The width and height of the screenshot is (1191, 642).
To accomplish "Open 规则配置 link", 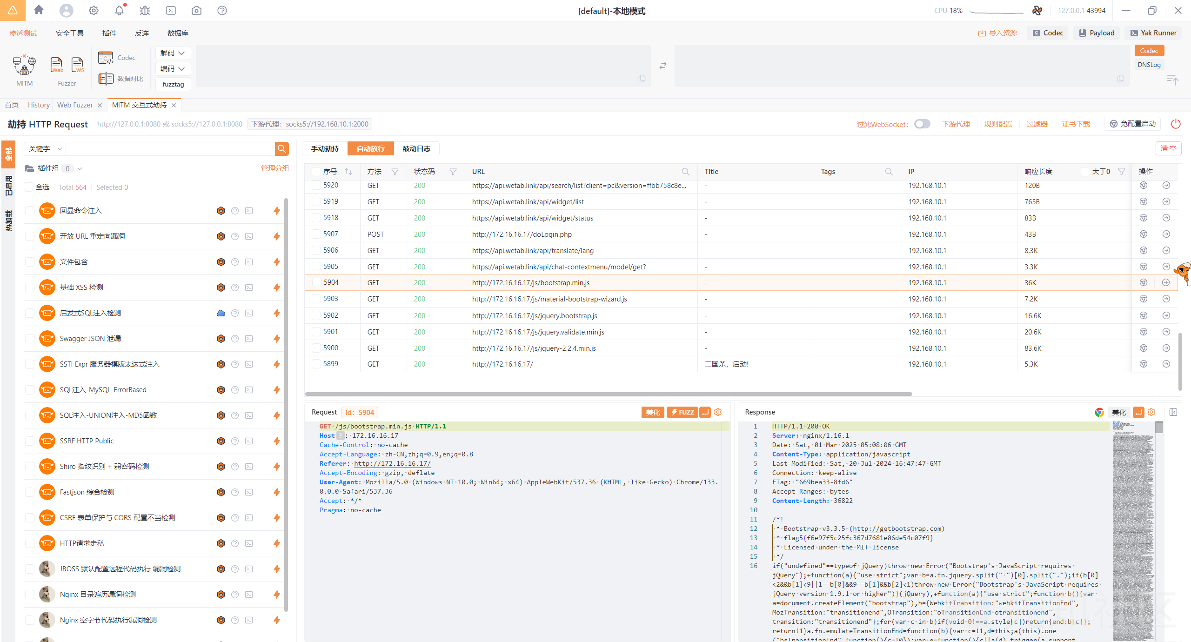I will pos(998,124).
